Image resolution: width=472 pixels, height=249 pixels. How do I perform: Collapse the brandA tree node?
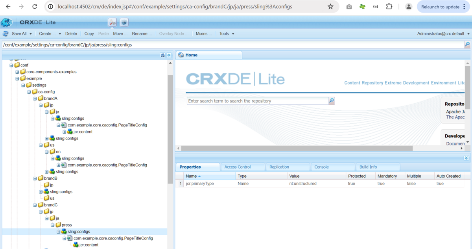[x=35, y=98]
